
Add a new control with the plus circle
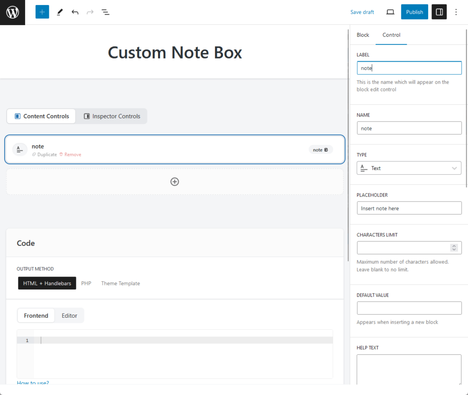(175, 181)
